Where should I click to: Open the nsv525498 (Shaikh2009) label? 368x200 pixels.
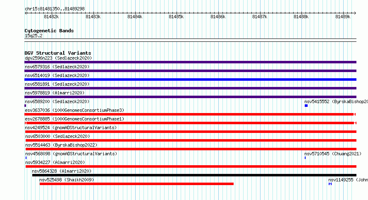pos(67,180)
